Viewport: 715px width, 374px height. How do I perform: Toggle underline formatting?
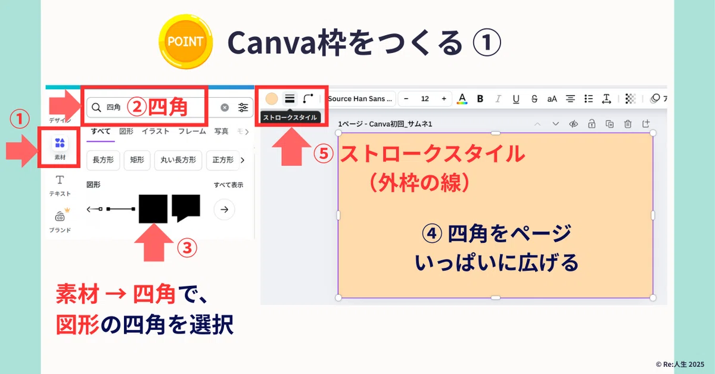516,99
